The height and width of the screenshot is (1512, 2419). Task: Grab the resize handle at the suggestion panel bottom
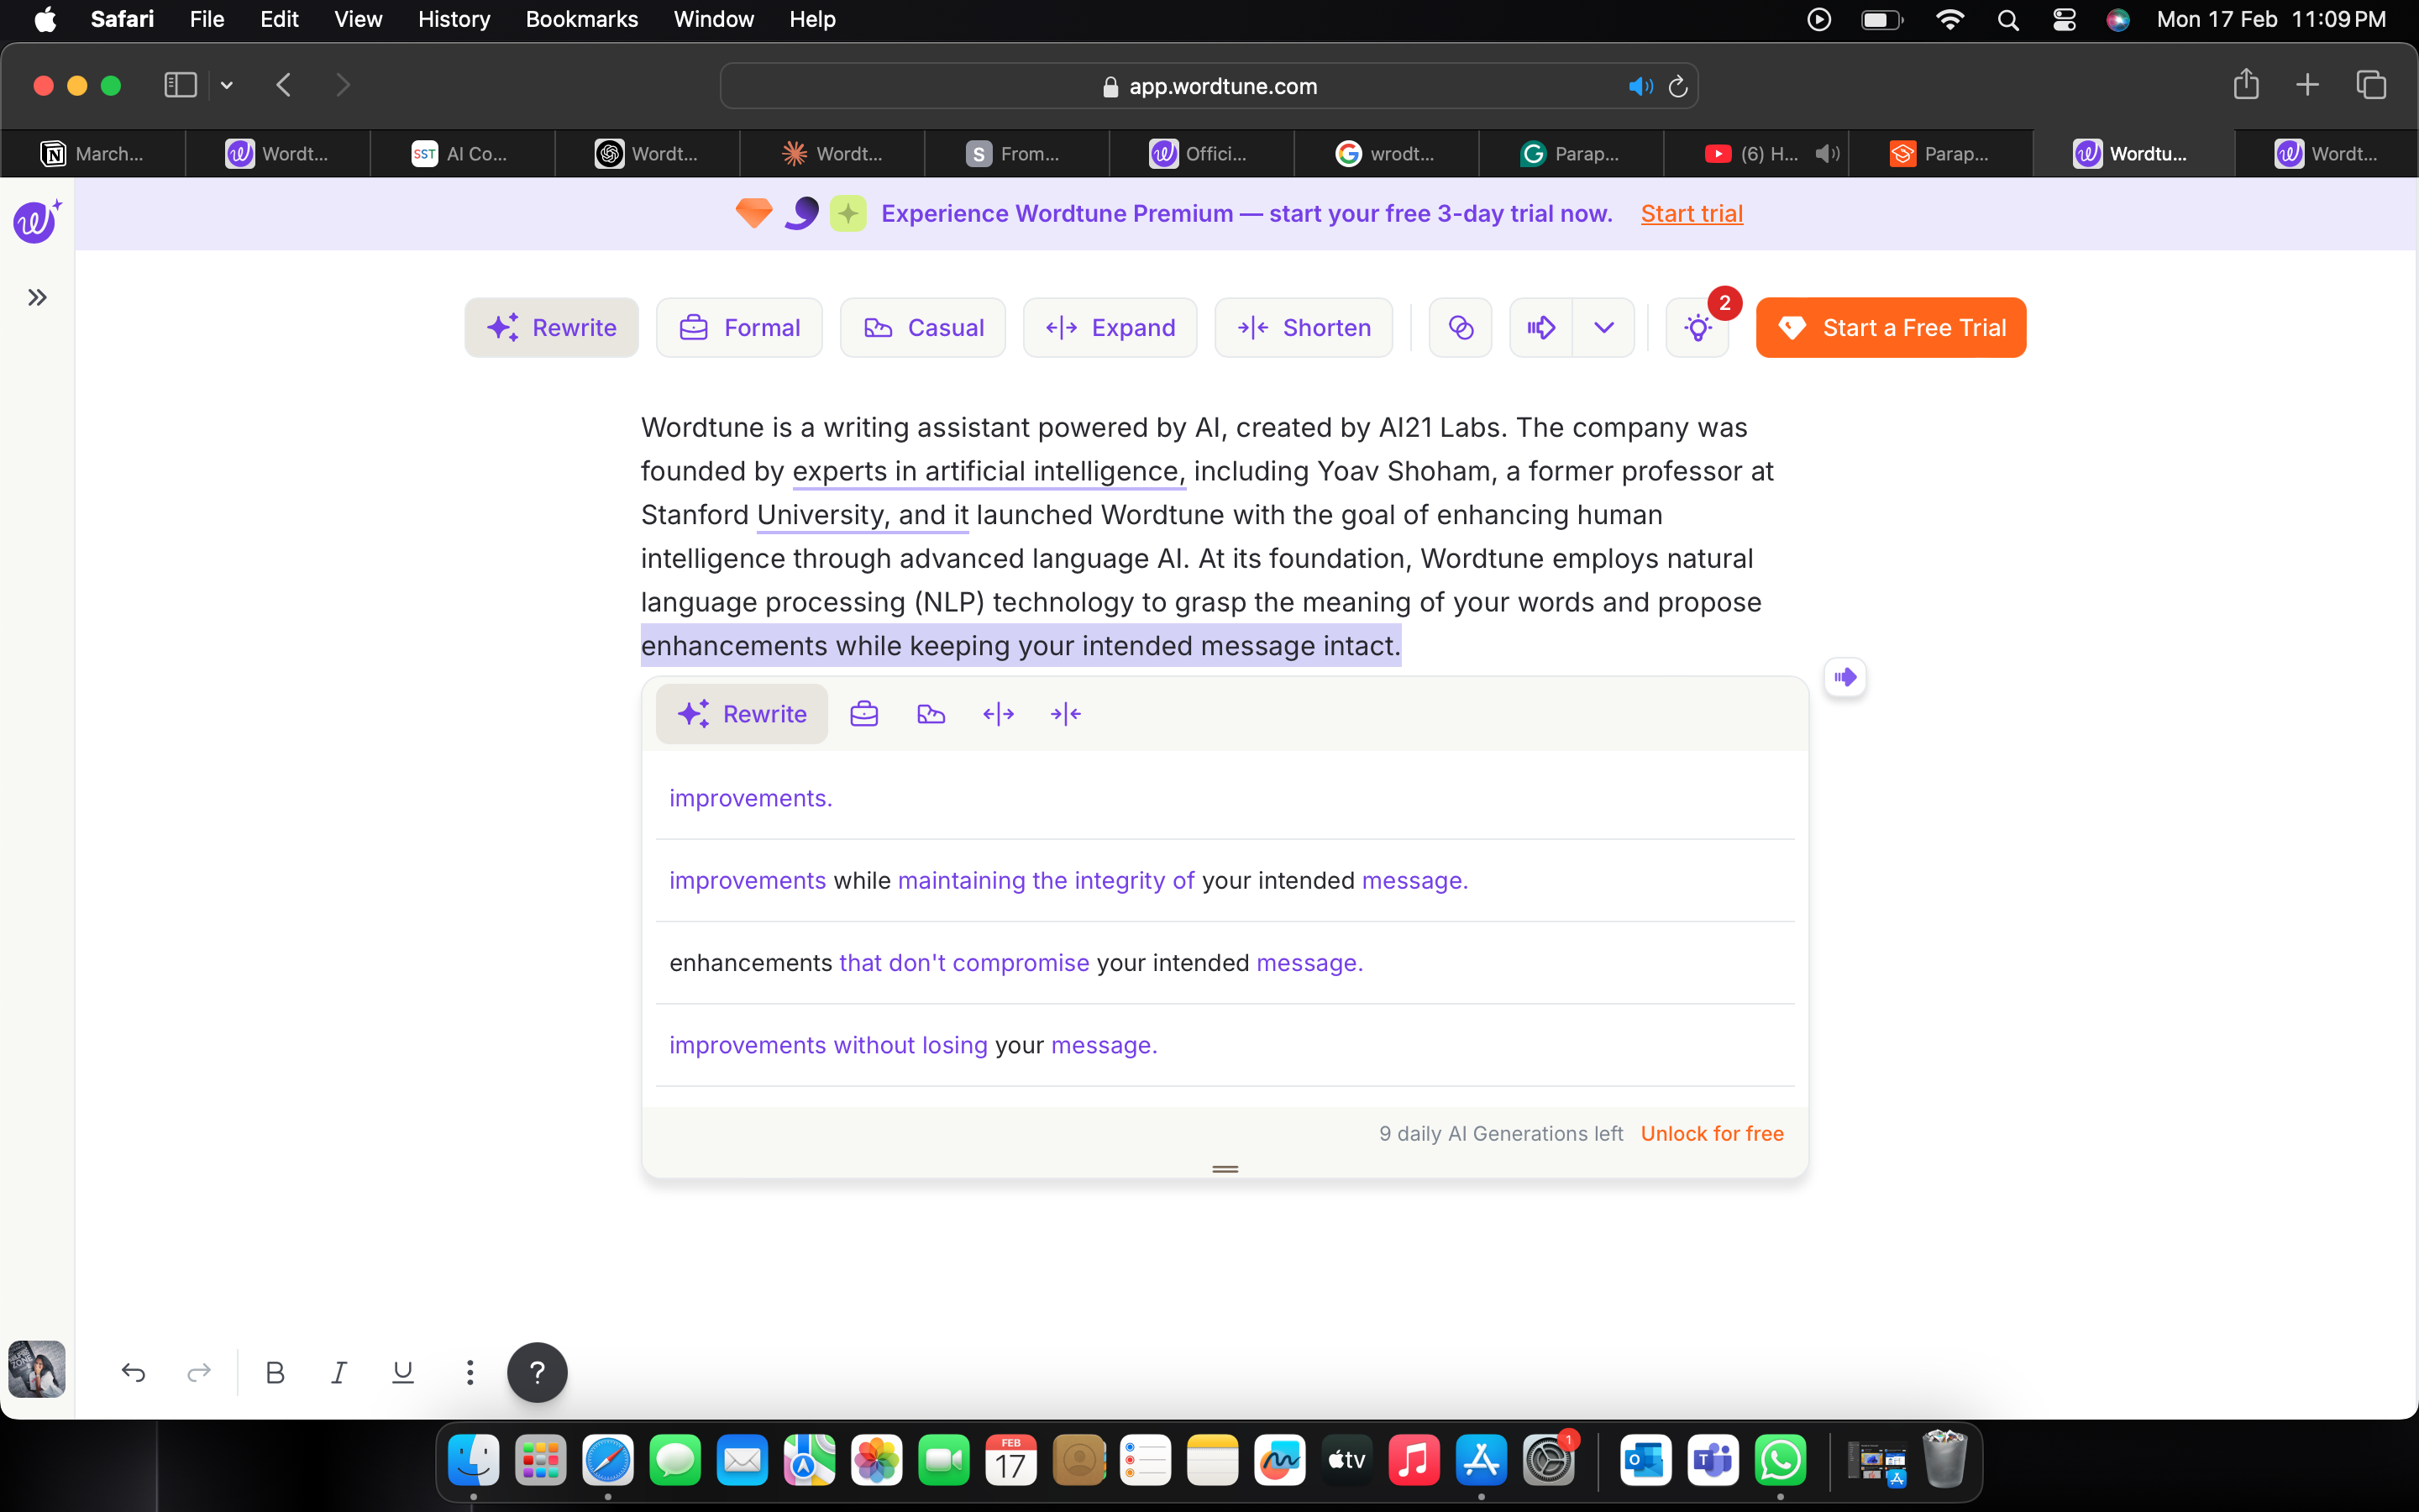click(x=1225, y=1168)
